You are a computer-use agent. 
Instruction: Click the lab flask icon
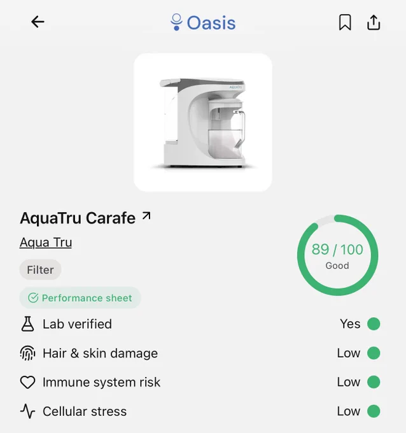coord(27,324)
